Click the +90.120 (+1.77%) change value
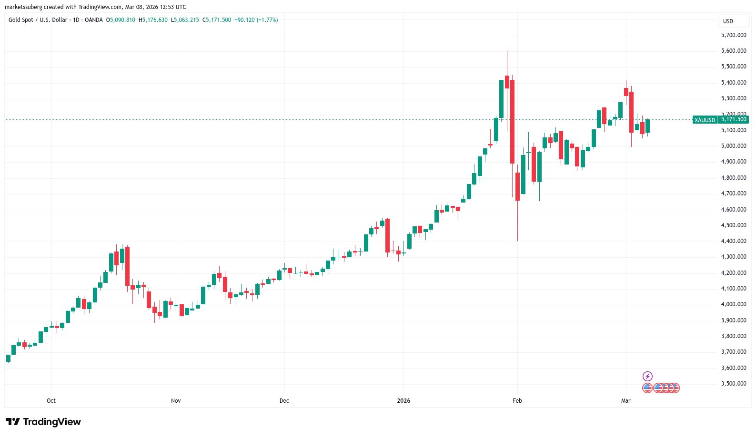This screenshot has height=436, width=756. [256, 20]
